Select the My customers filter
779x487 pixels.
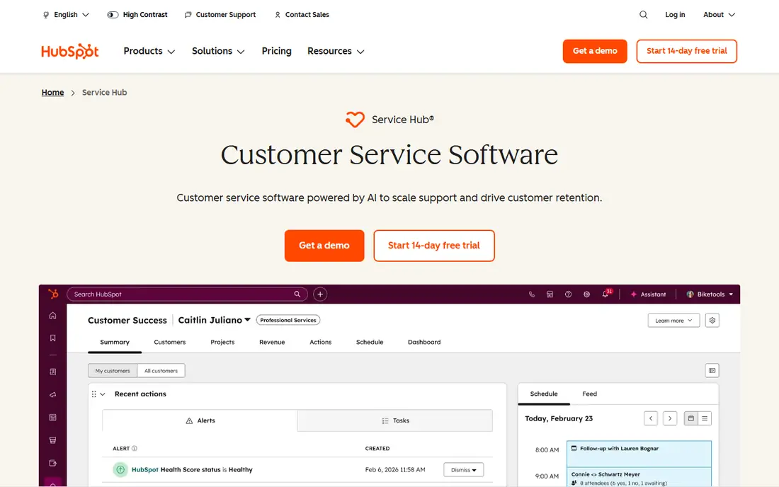coord(113,371)
